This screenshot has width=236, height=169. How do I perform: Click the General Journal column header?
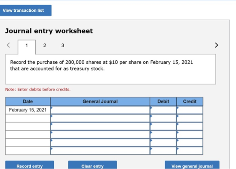[x=100, y=101]
